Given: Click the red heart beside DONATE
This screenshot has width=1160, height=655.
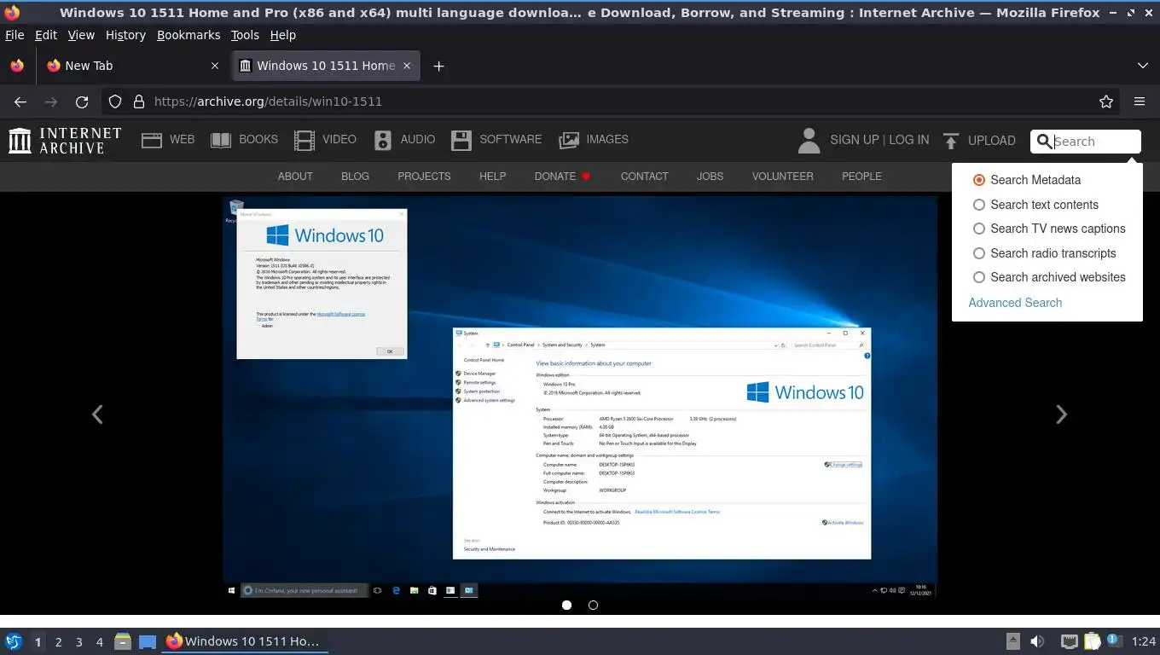Looking at the screenshot, I should coord(586,177).
